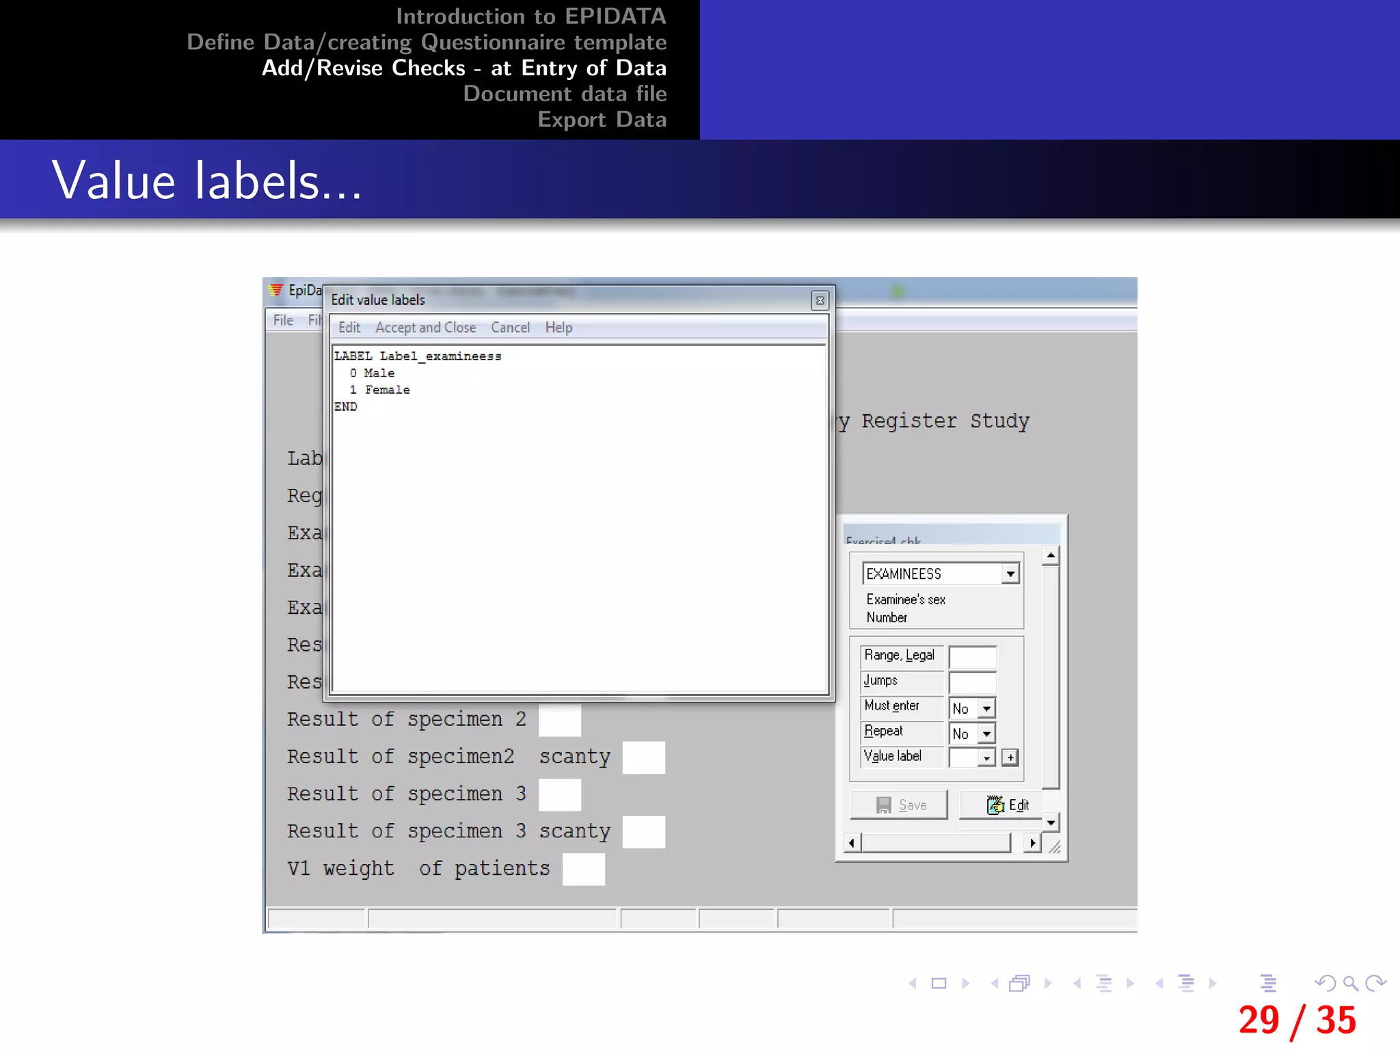The image size is (1400, 1050).
Task: Click the Result of specimen 3 field
Action: pos(560,795)
